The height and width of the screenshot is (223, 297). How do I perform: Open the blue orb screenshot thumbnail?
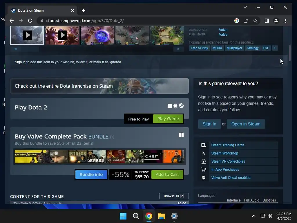(97, 35)
